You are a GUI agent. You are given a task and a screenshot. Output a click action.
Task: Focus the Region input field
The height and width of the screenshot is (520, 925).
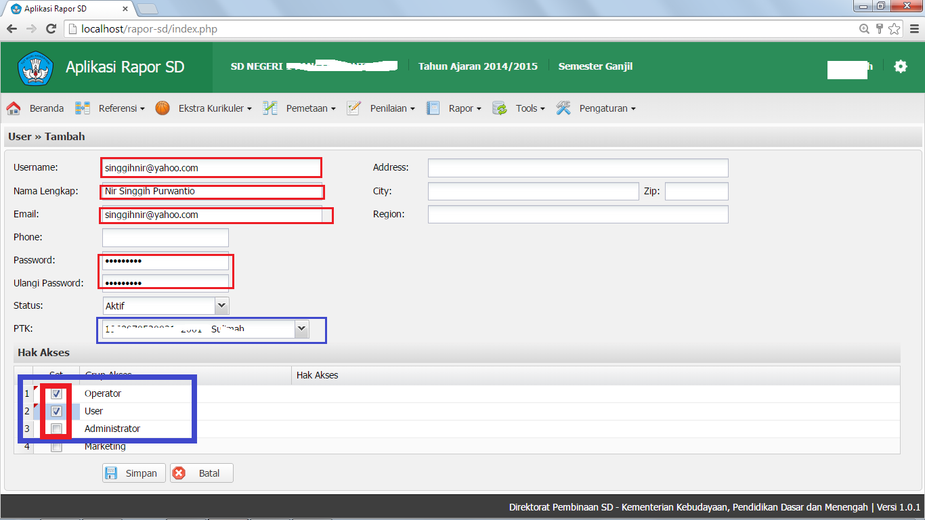[x=578, y=214]
